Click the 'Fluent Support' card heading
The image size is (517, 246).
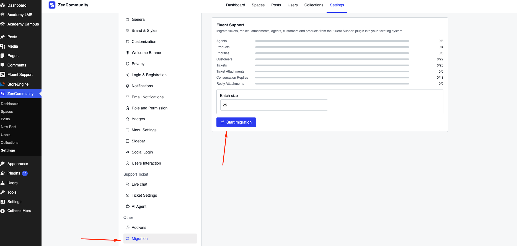230,25
